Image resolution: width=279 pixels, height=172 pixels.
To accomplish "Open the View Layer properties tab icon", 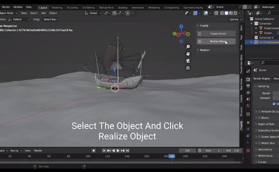I will pos(248,93).
